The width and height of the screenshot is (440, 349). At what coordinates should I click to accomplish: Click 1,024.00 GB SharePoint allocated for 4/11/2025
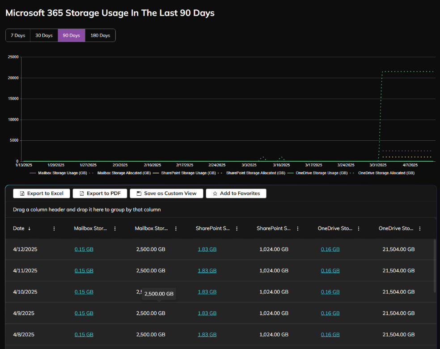coord(274,270)
